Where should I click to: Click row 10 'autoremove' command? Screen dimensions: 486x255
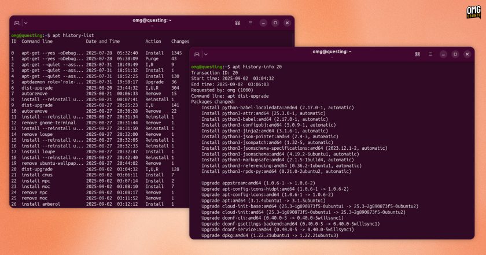(x=34, y=111)
